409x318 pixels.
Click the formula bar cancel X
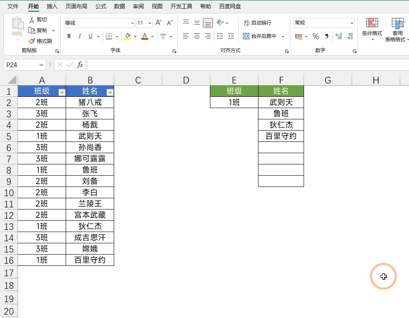click(60, 65)
